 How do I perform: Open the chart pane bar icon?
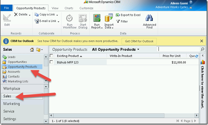tap(203, 62)
